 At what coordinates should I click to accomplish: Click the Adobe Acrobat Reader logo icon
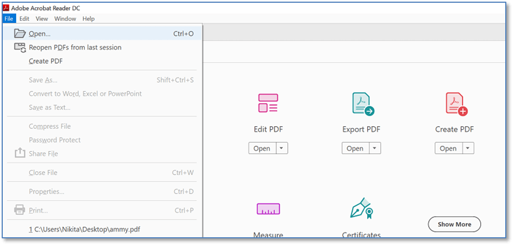click(6, 8)
